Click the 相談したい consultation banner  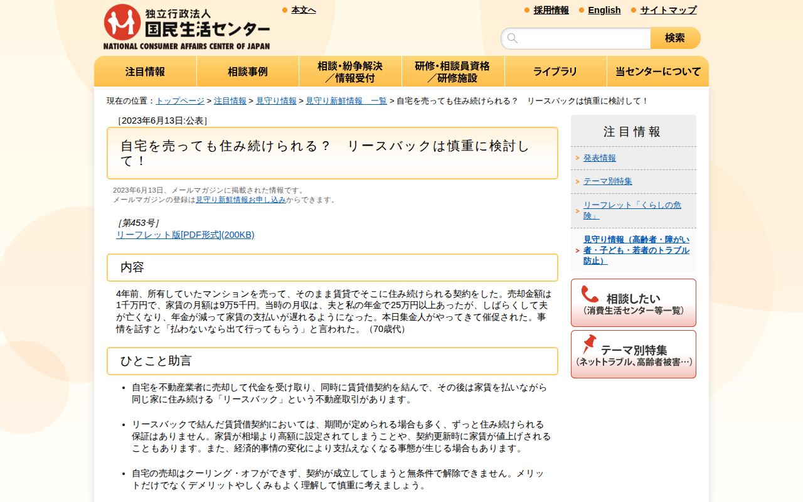(x=634, y=302)
